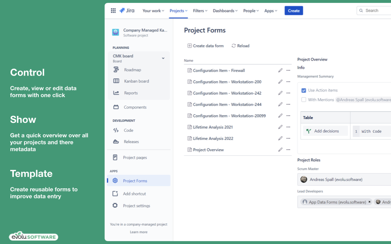Collapse the CMK board selector chevron
Screen dimensions: 391x244
click(x=164, y=58)
